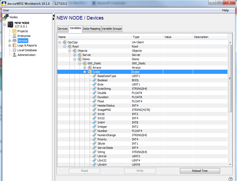Click the Read button
The height and width of the screenshot is (181, 237).
[x=84, y=171]
